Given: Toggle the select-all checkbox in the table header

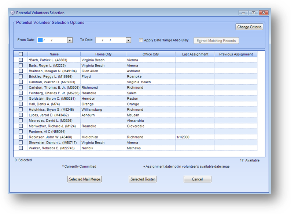Looking at the screenshot, I should coord(21,54).
